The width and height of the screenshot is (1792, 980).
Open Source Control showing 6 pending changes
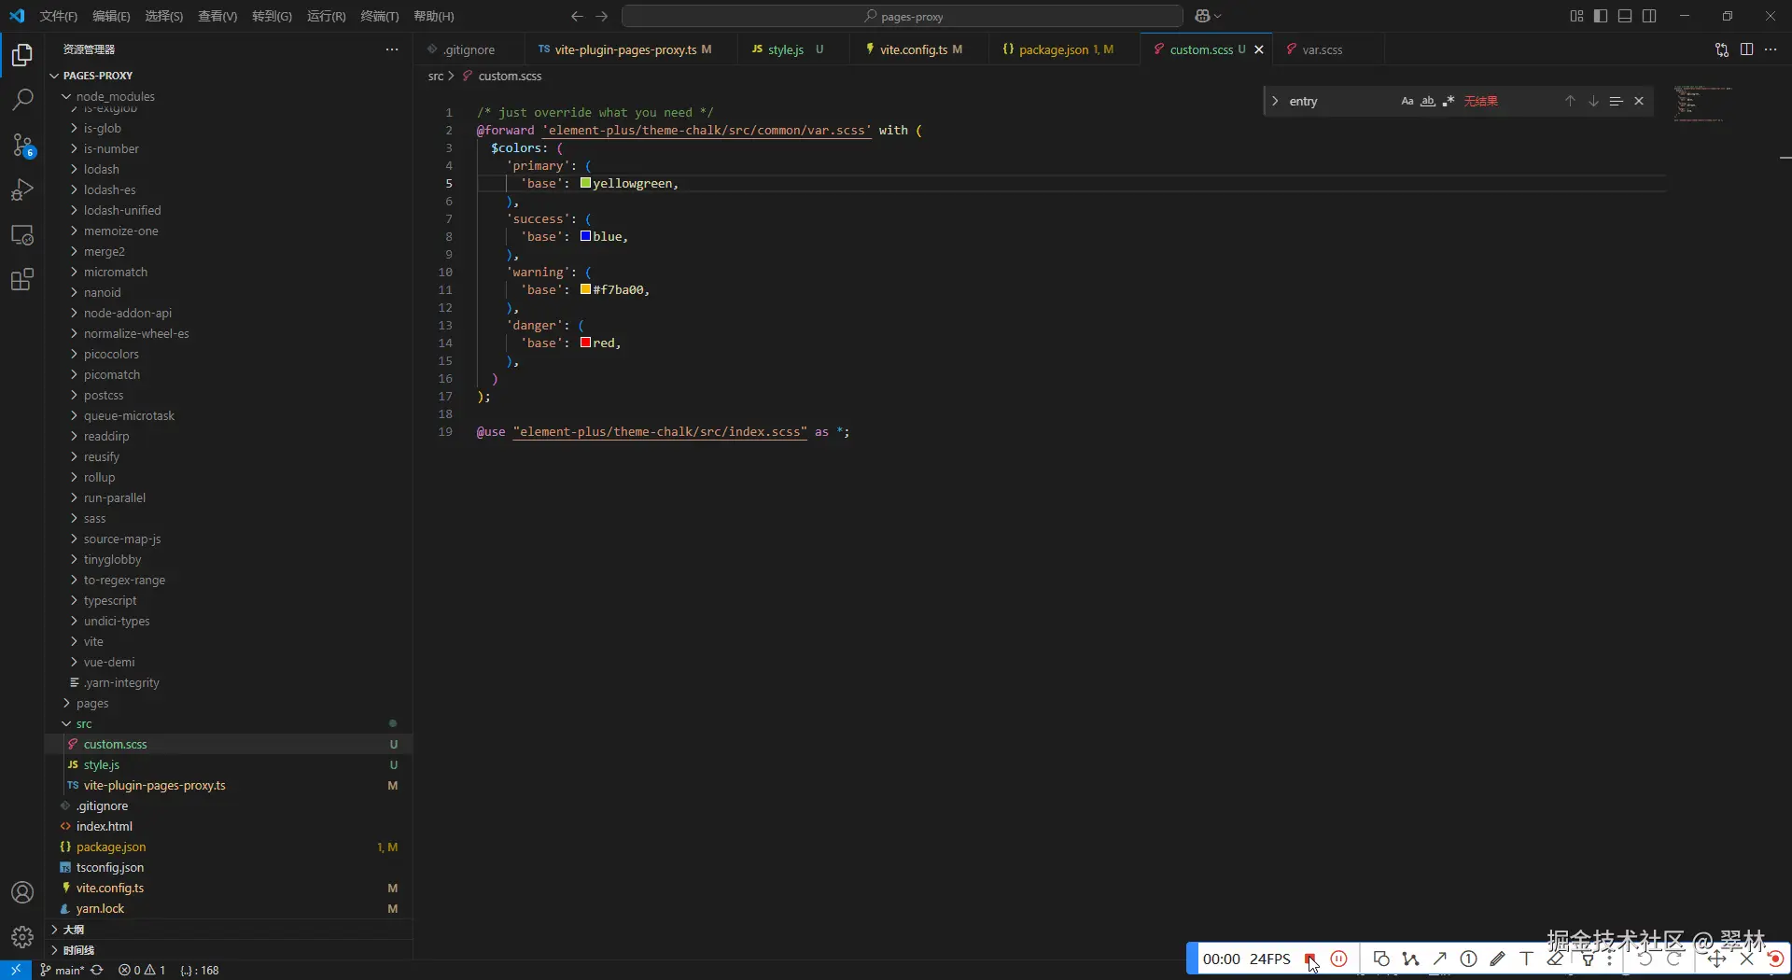pos(21,146)
